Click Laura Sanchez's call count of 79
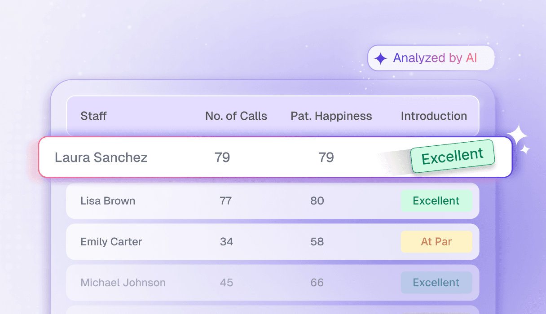Viewport: 546px width, 314px height. coord(222,157)
